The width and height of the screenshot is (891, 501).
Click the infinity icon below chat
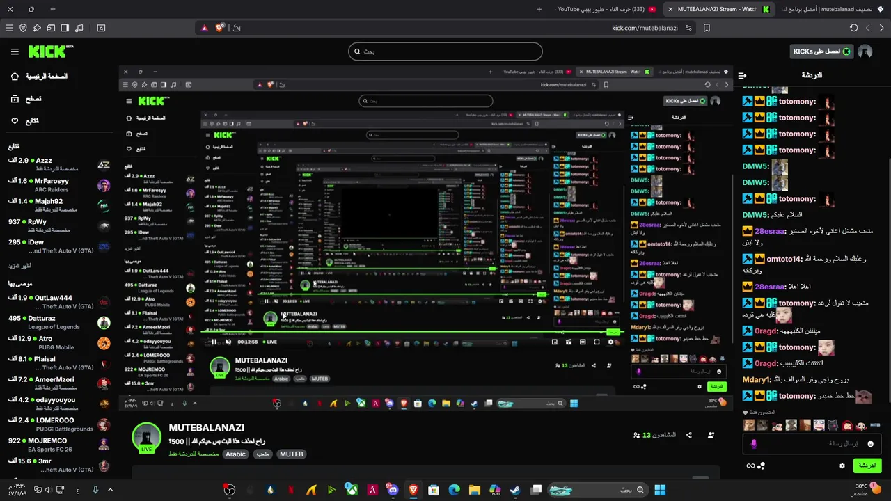click(750, 466)
